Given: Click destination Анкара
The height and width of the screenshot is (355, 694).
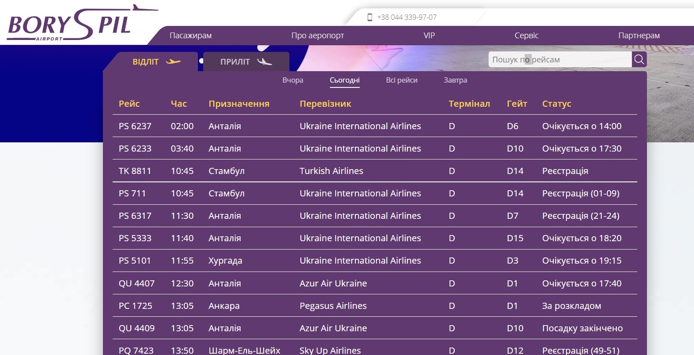Looking at the screenshot, I should coord(224,306).
